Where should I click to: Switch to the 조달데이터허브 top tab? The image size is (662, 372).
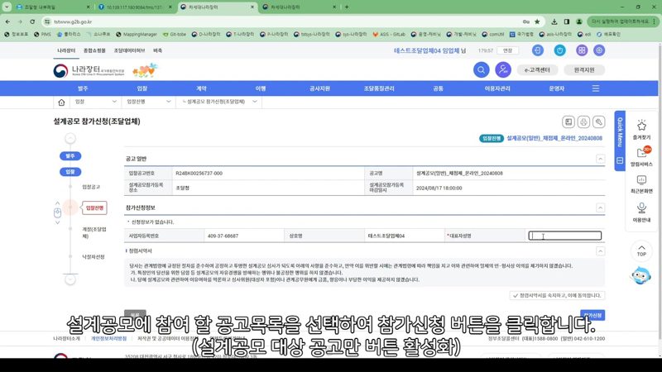coord(129,50)
